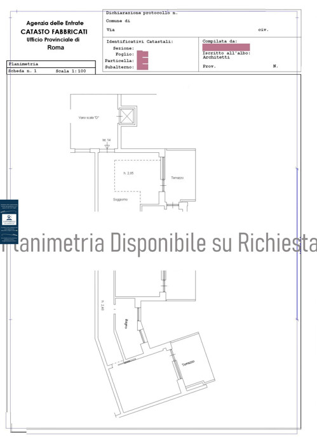
Task: Click the rotated 'Bagno' room label
Action: [126, 323]
